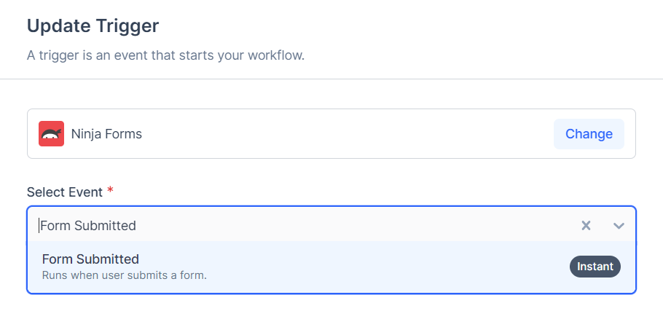Clear the selected event with the X icon
Screen dimensions: 663x311
tap(586, 225)
